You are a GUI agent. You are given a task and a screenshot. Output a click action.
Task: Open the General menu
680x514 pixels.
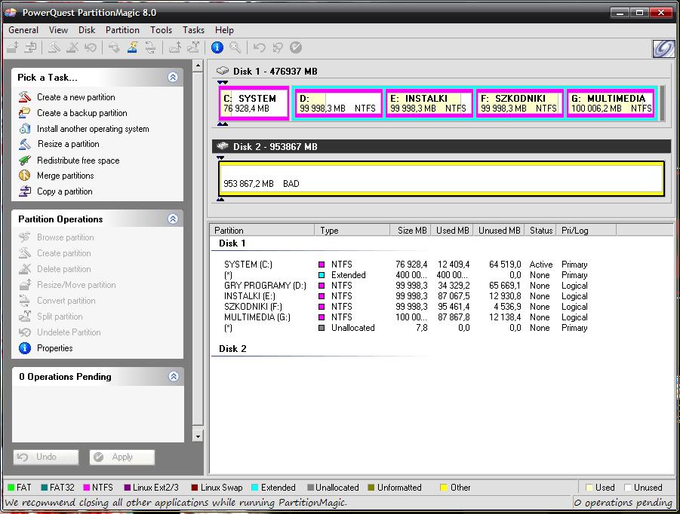(23, 30)
